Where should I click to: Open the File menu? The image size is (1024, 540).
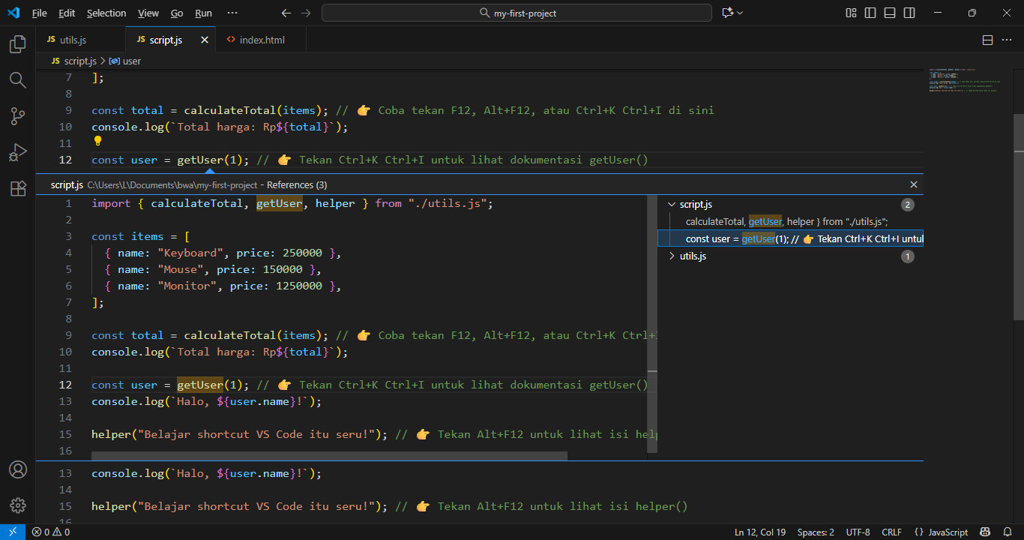click(39, 13)
